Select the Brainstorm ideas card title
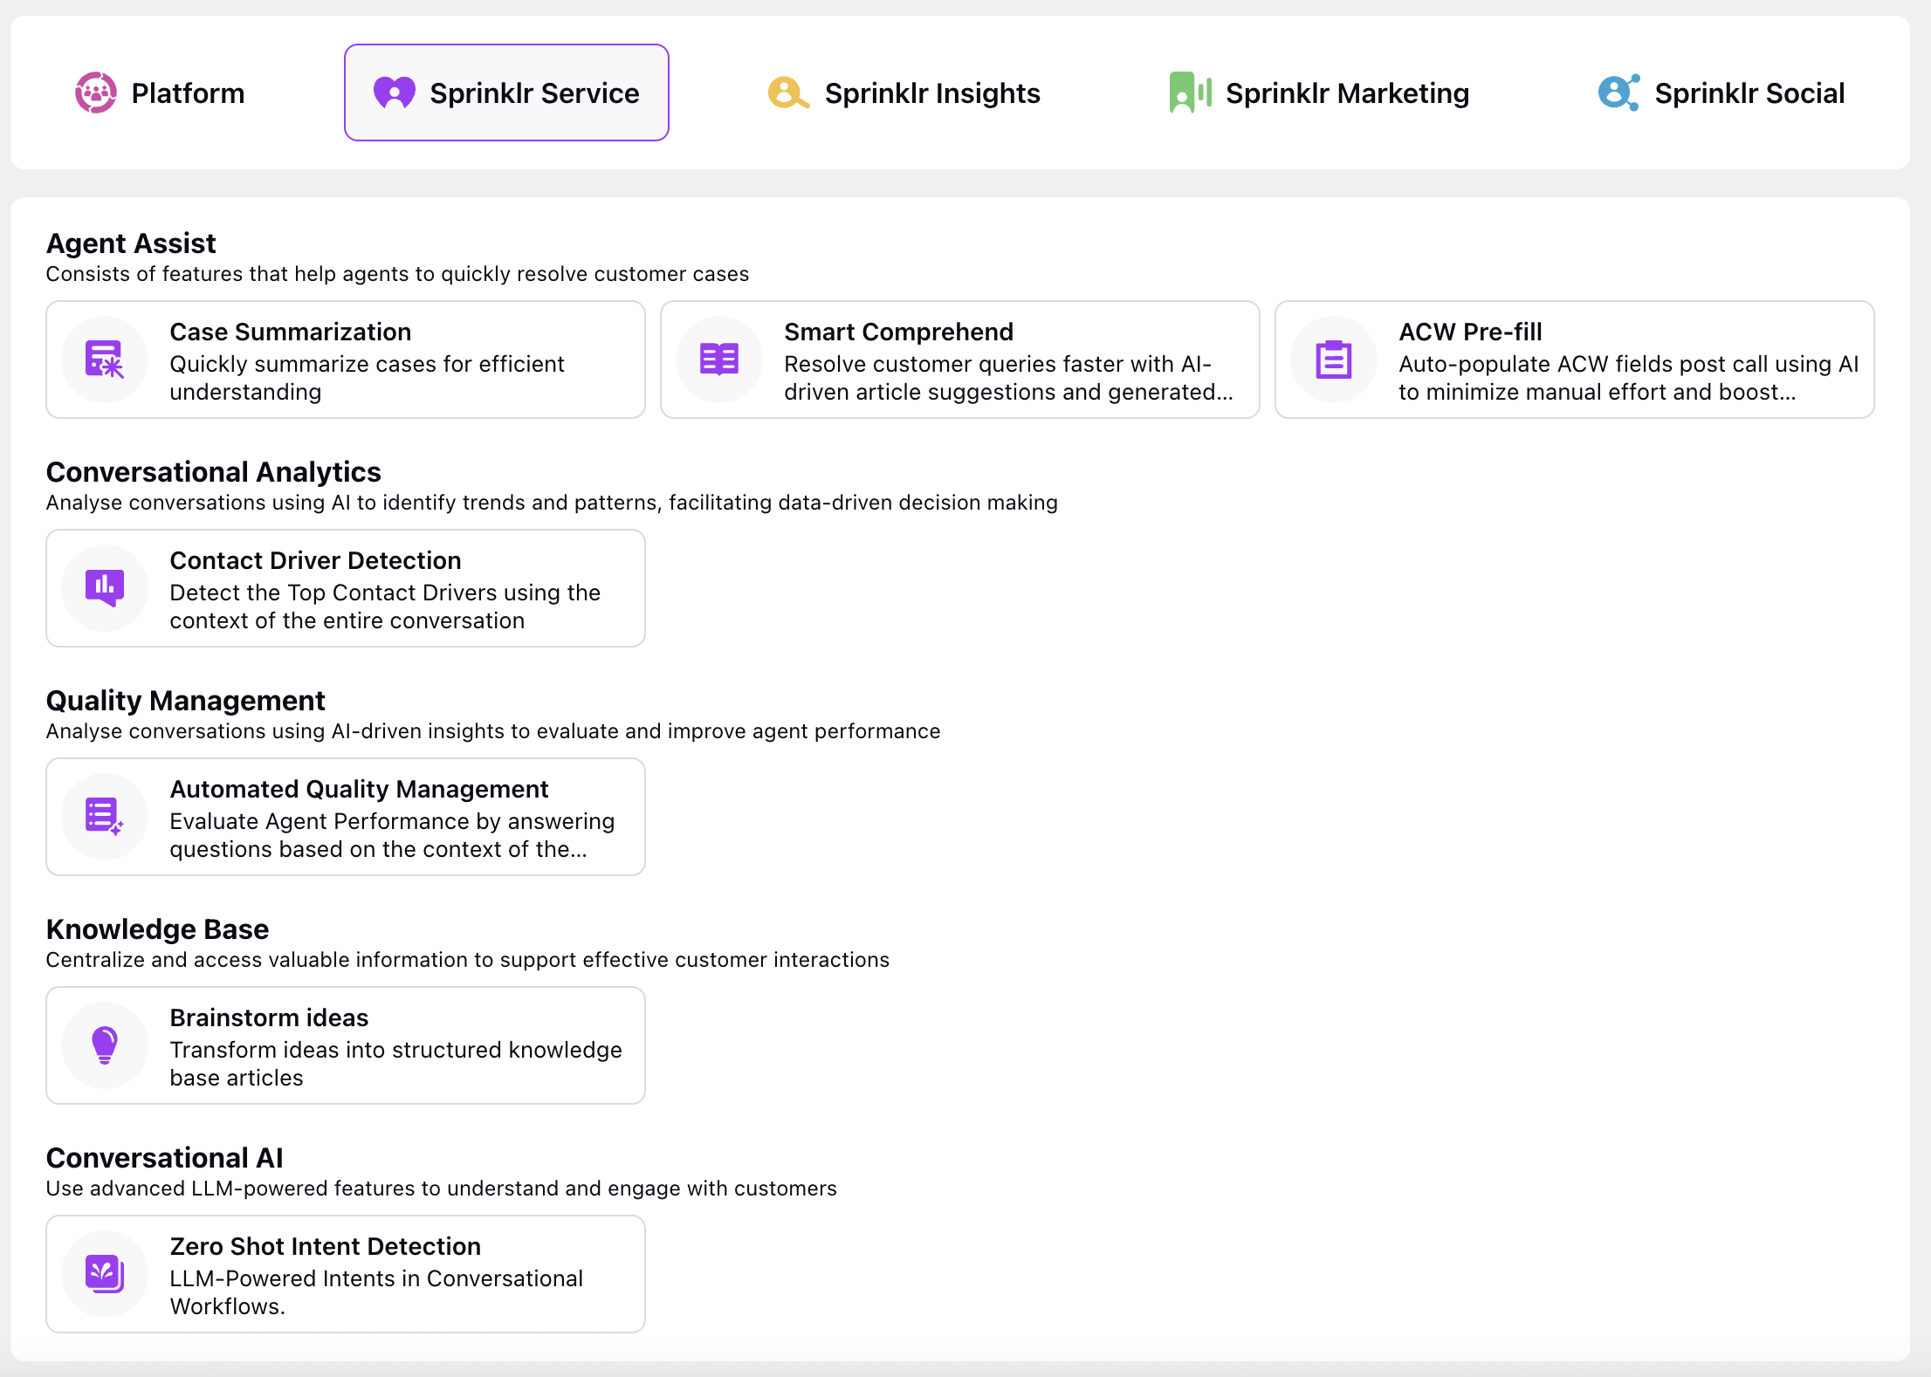This screenshot has height=1377, width=1931. click(x=269, y=1017)
